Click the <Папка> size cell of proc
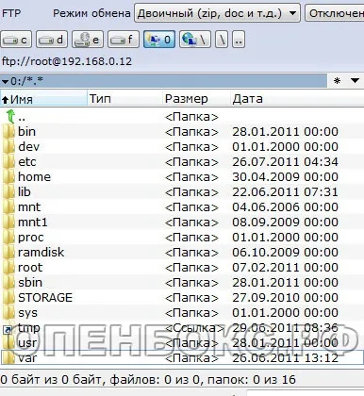This screenshot has width=364, height=396. pyautogui.click(x=191, y=238)
